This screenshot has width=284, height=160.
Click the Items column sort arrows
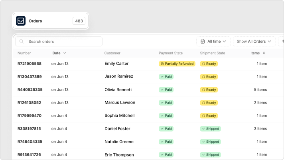click(x=264, y=53)
